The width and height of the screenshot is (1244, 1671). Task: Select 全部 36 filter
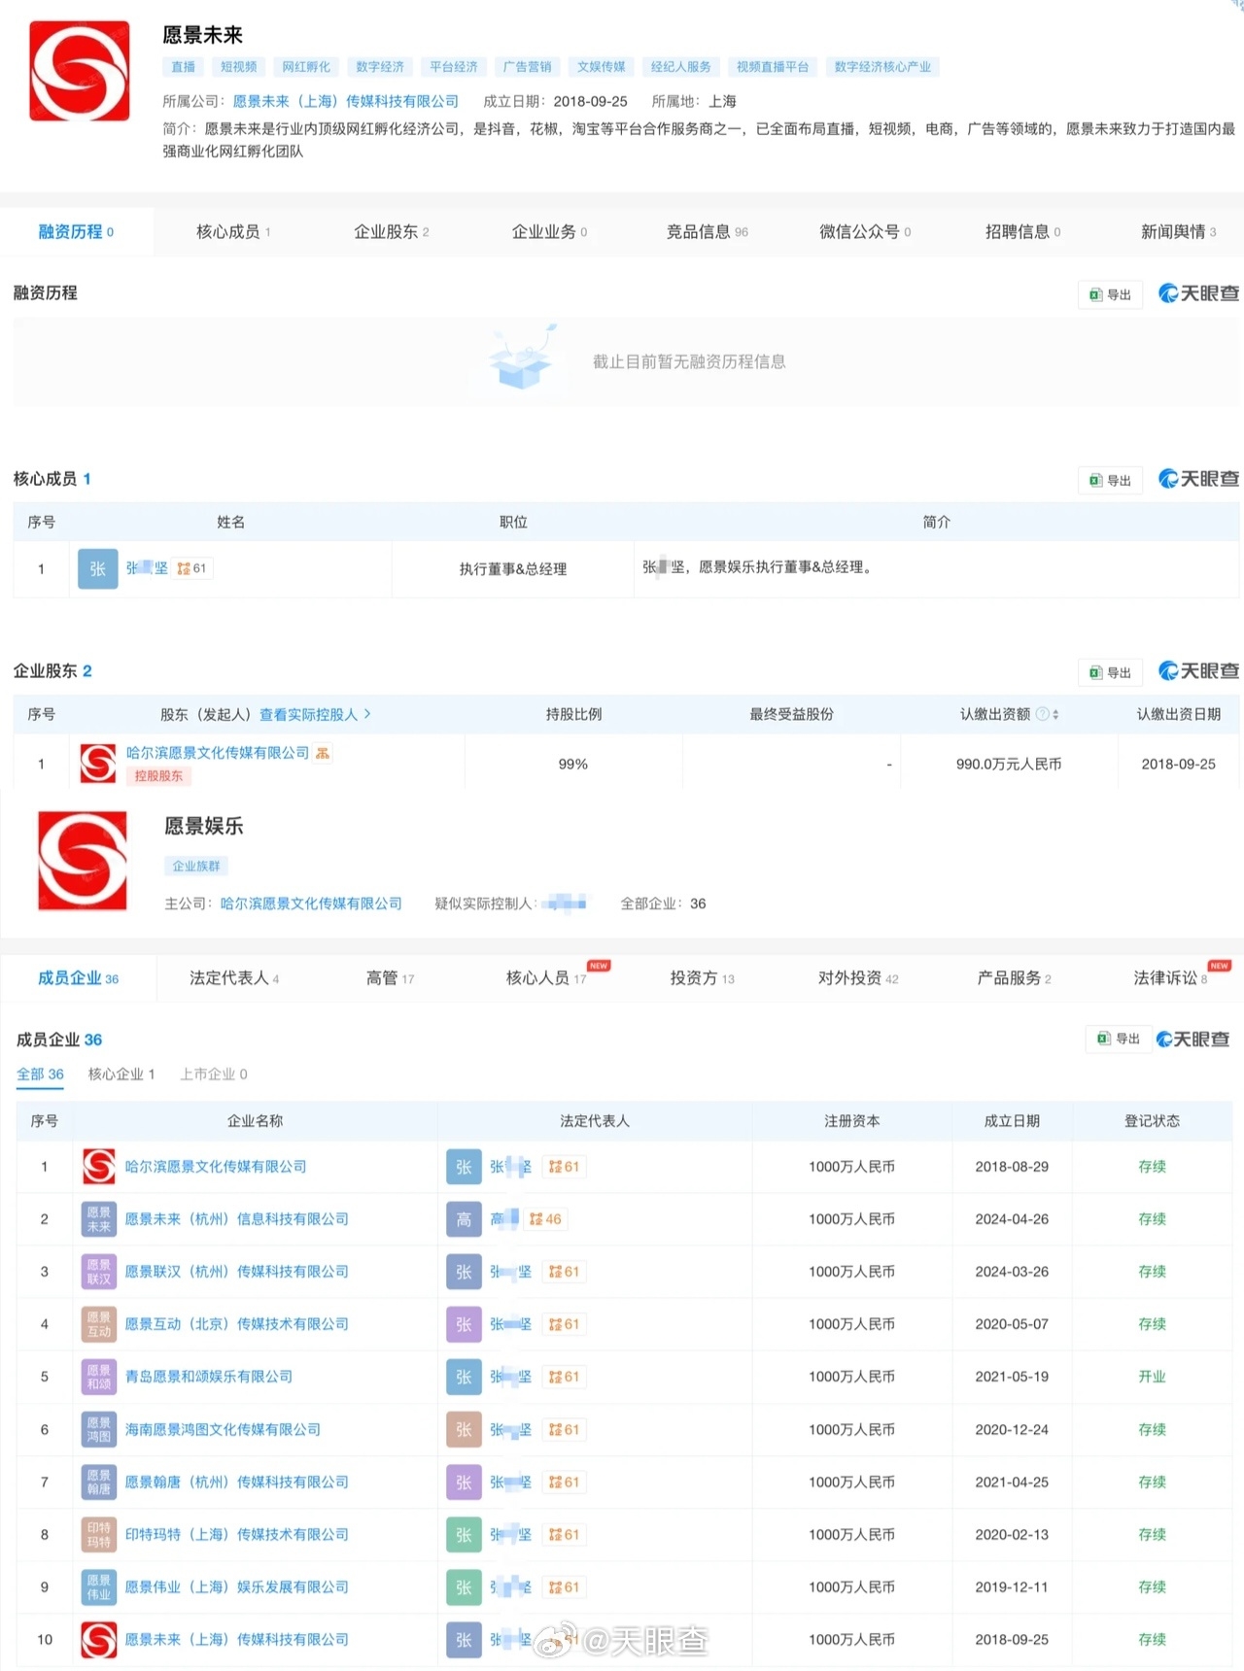tap(40, 1074)
